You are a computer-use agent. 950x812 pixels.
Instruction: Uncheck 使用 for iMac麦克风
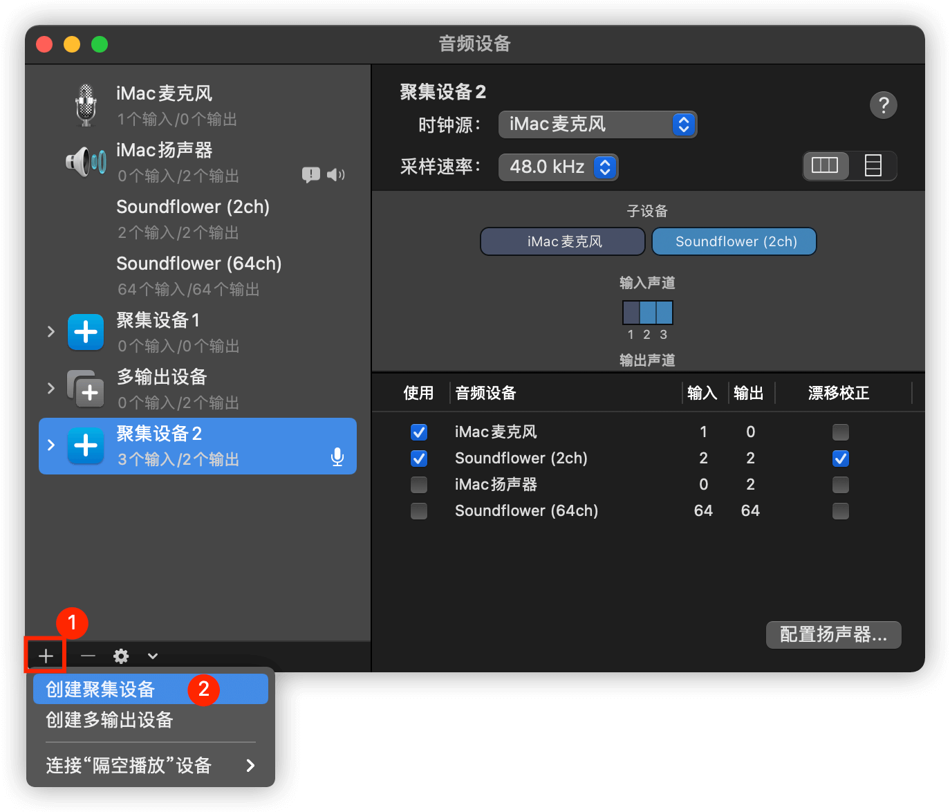(419, 432)
